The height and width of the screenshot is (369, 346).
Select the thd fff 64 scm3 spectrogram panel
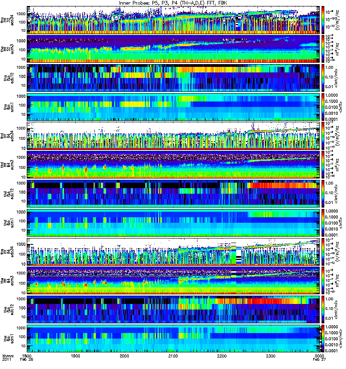click(x=173, y=165)
